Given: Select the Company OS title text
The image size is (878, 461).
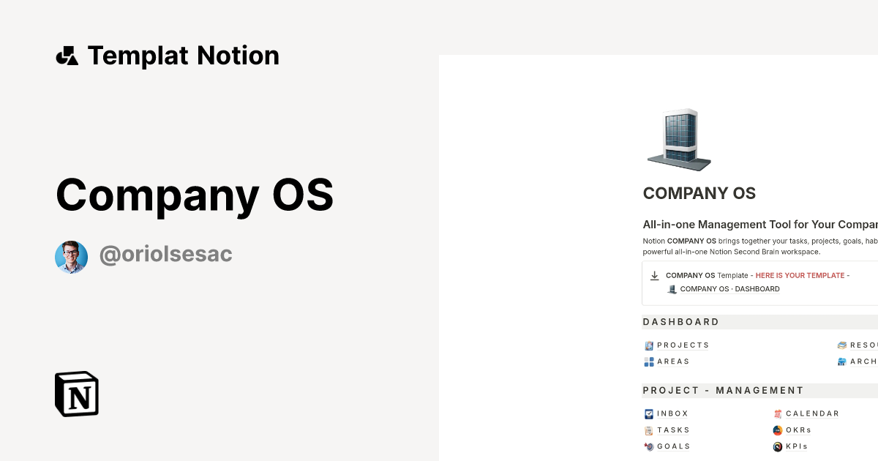Looking at the screenshot, I should coord(195,195).
